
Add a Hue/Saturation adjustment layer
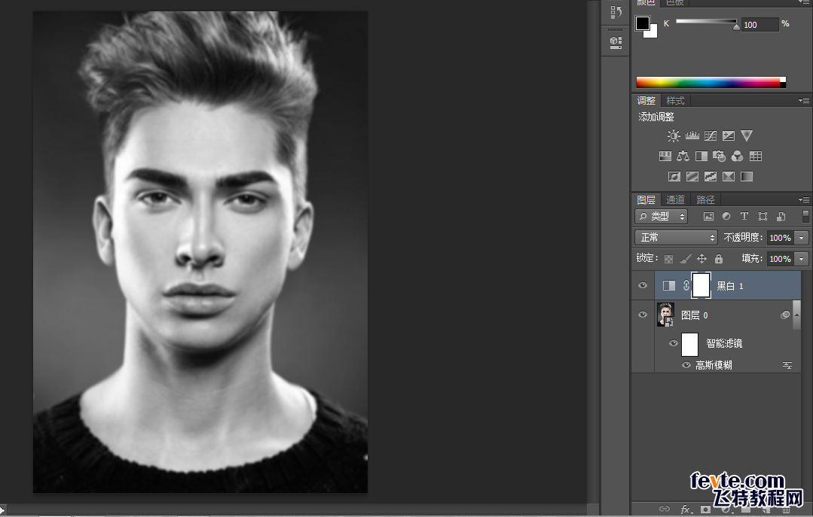[x=665, y=156]
